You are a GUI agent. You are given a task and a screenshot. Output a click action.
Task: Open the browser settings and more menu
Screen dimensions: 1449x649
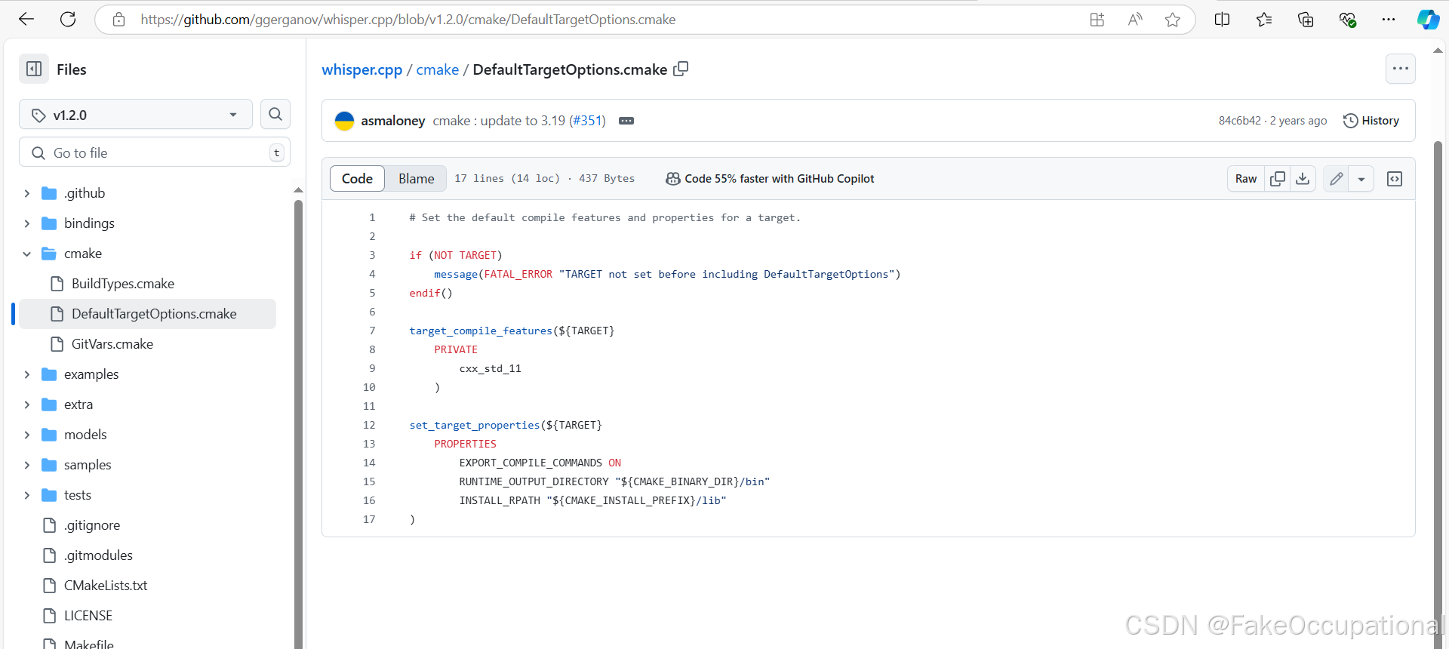(x=1389, y=20)
